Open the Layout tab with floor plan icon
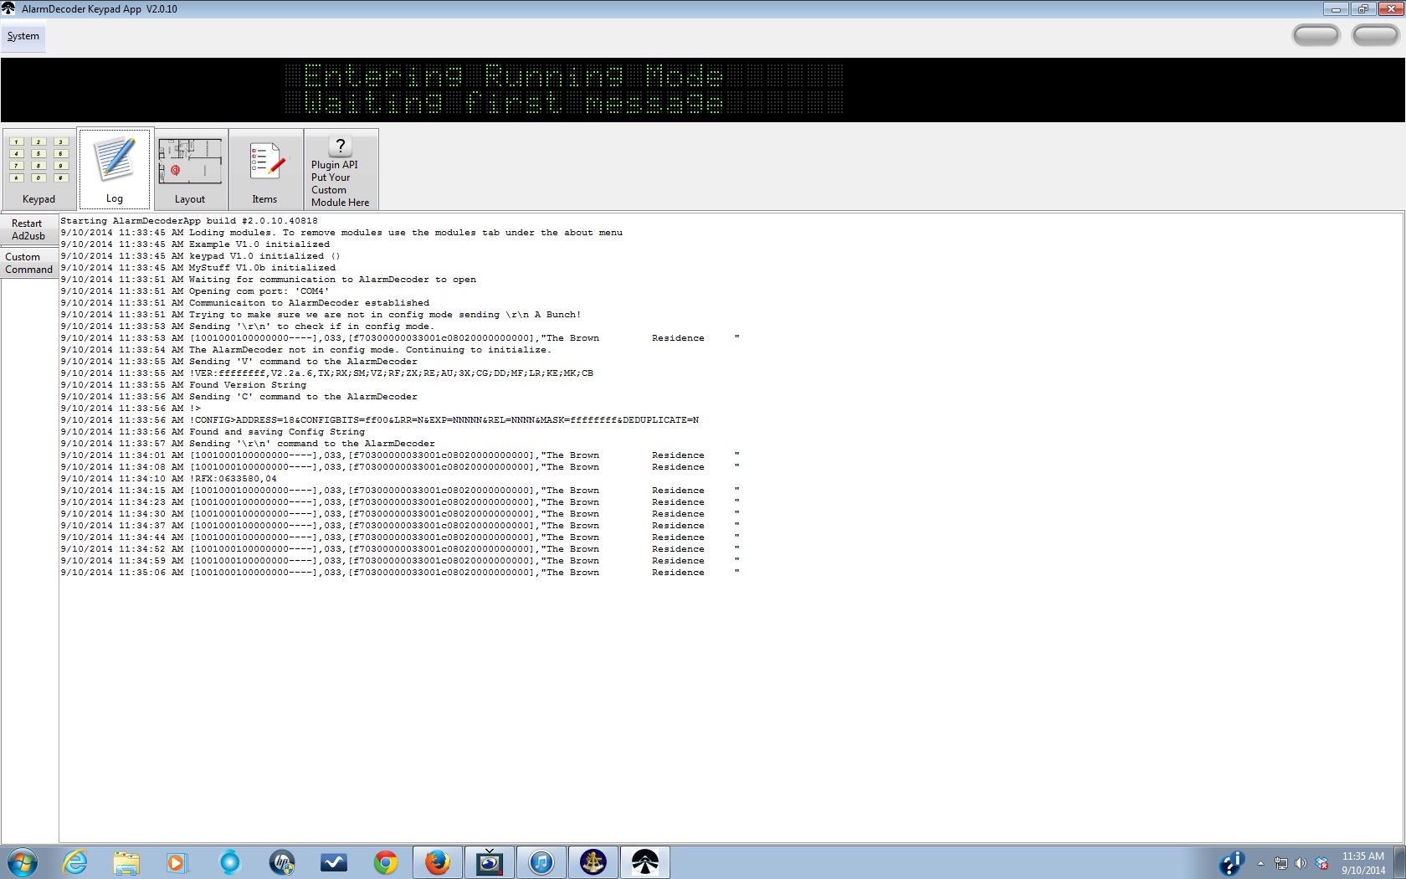 pyautogui.click(x=190, y=168)
